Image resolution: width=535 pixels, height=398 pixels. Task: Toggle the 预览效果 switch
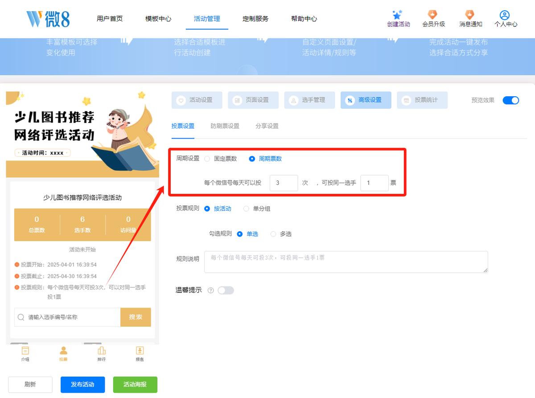[x=511, y=100]
